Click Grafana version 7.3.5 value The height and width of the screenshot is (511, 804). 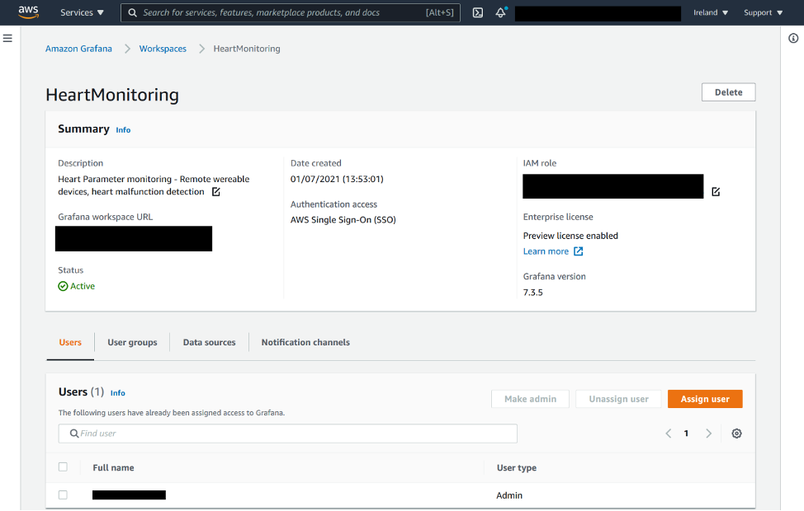tap(532, 293)
